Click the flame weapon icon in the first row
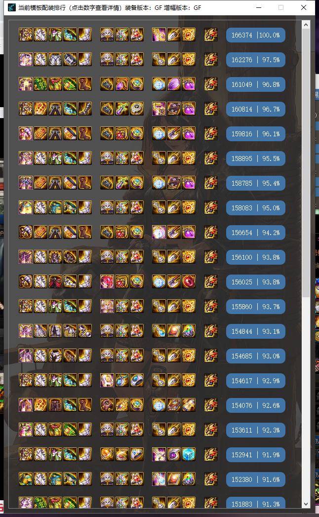 coord(211,35)
